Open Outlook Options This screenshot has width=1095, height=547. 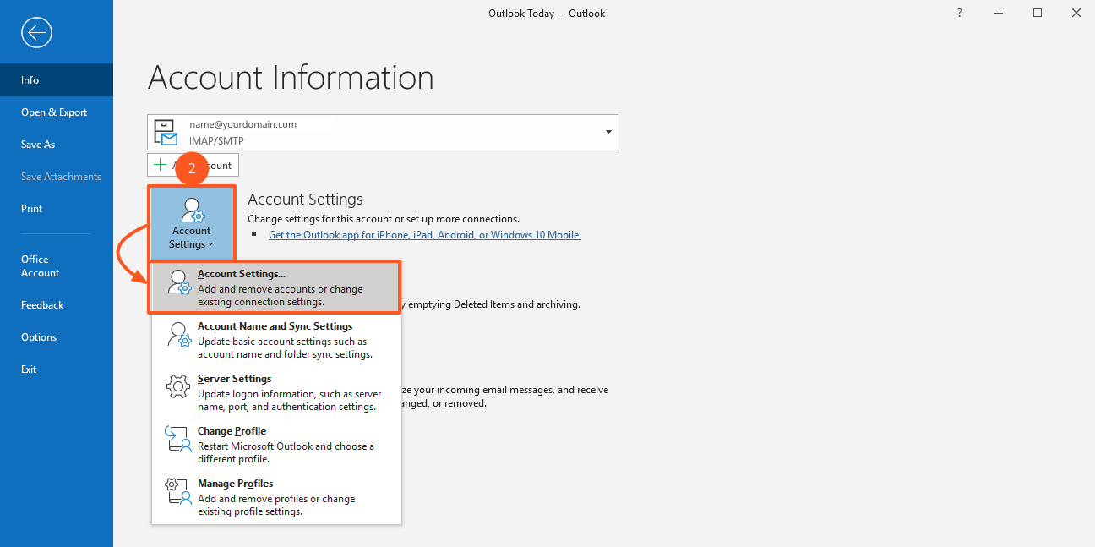coord(39,337)
